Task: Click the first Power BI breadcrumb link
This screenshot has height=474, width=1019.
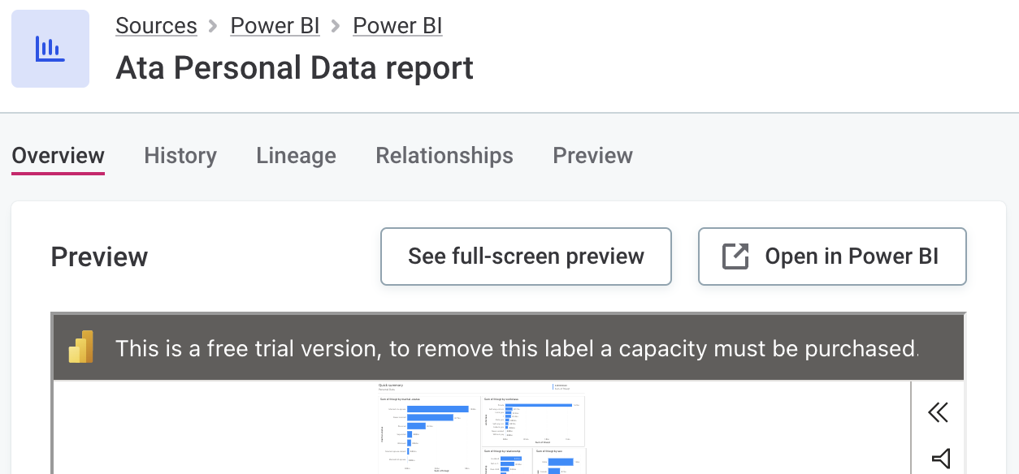Action: click(x=275, y=26)
